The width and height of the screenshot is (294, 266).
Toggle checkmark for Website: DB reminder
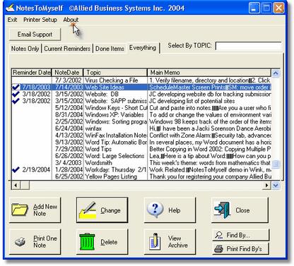(16, 94)
